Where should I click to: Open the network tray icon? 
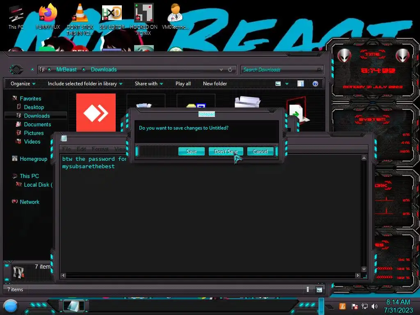pyautogui.click(x=365, y=306)
